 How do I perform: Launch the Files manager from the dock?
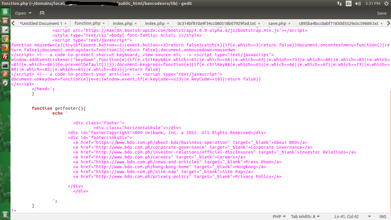click(x=5, y=21)
